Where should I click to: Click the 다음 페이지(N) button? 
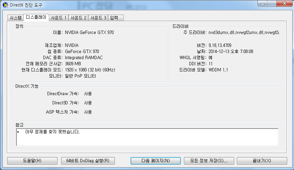pyautogui.click(x=156, y=160)
